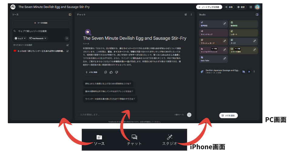Uncheck the YouTube source checkbox

point(68,51)
